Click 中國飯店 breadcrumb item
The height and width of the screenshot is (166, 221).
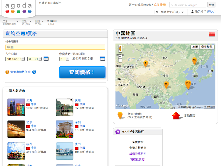(52, 21)
